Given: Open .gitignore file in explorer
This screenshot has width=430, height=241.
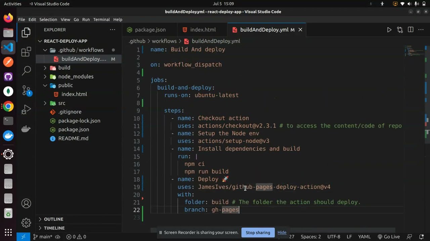Looking at the screenshot, I should click(70, 112).
